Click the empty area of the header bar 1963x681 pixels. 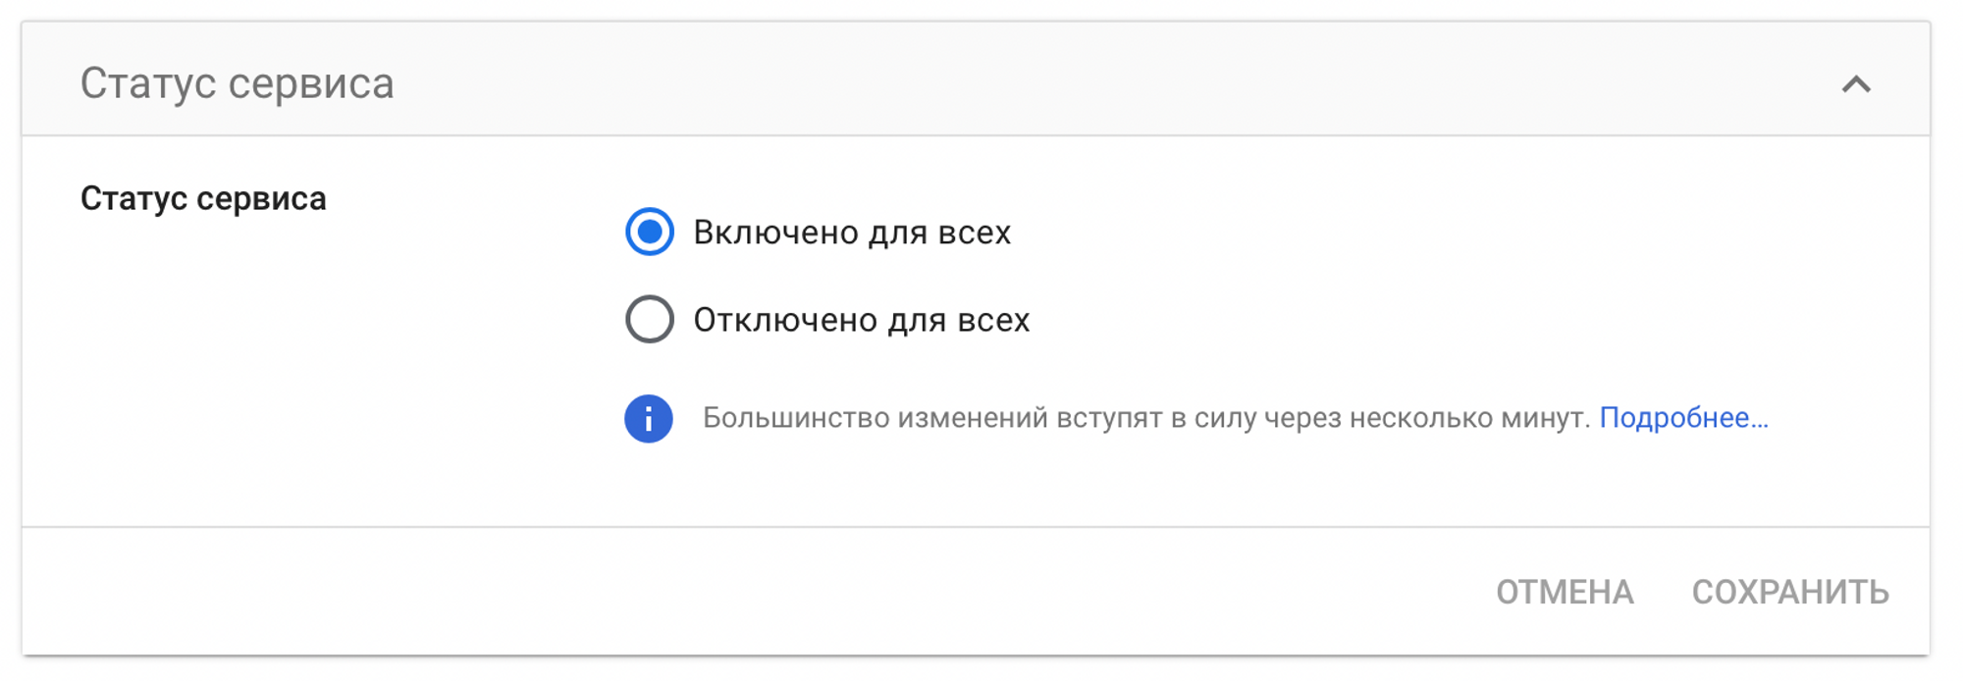1080,82
